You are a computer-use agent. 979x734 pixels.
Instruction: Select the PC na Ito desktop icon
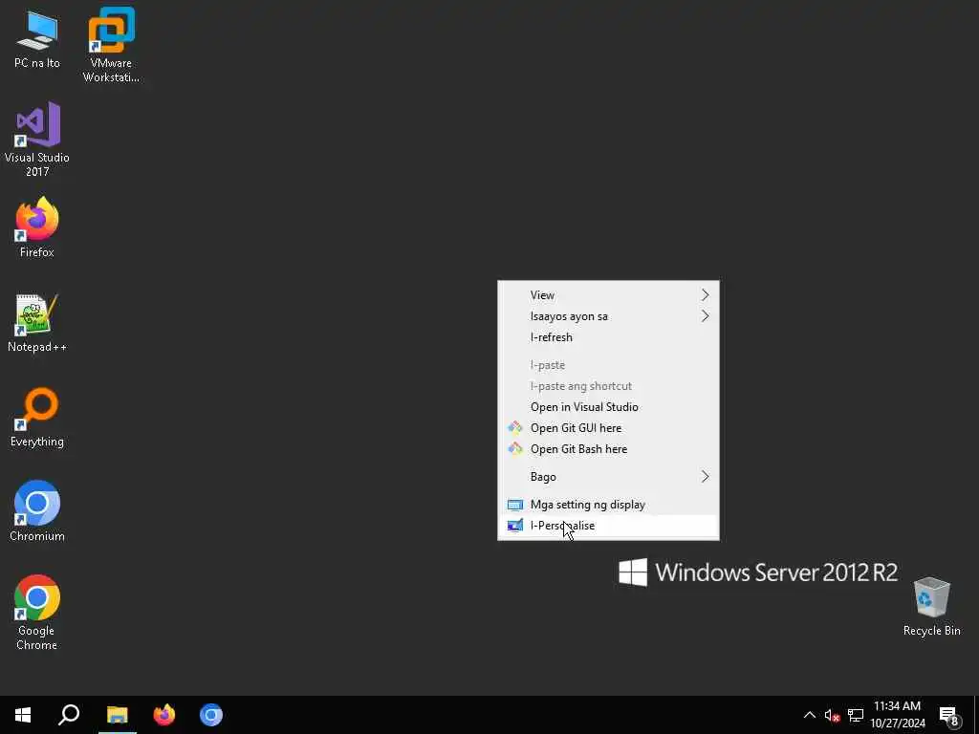tap(37, 38)
